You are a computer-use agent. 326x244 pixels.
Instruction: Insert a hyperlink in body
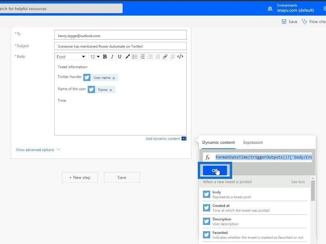tap(165, 57)
